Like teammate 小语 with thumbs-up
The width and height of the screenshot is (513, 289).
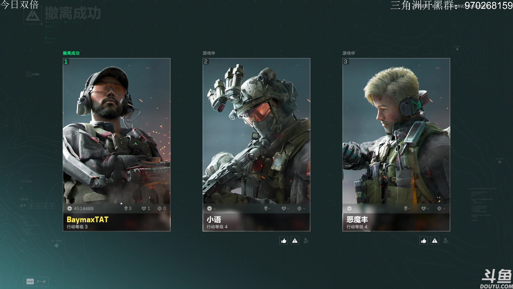pyautogui.click(x=284, y=241)
